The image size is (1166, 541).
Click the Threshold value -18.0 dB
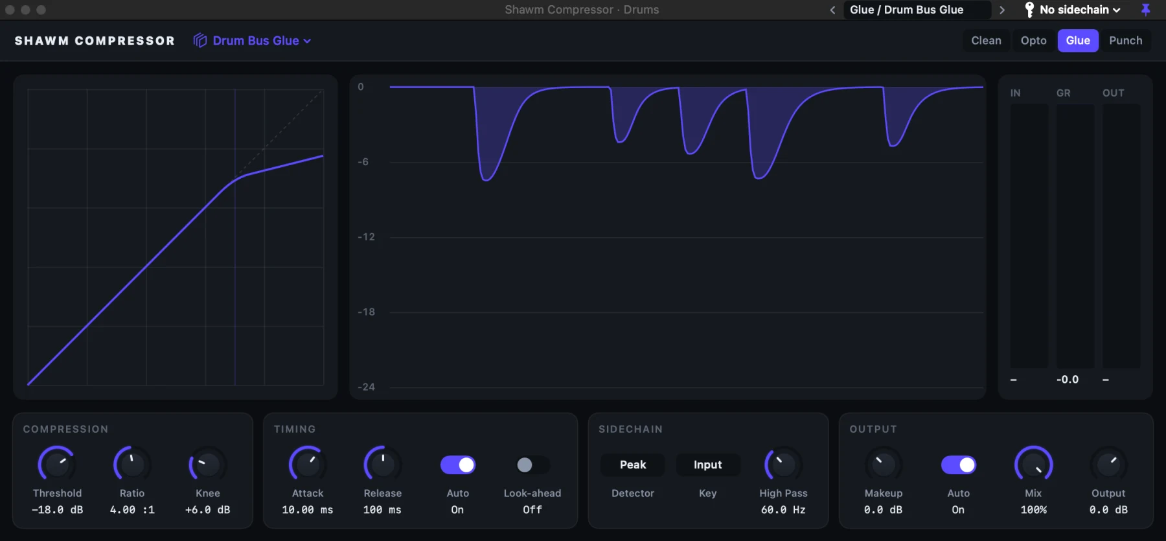[58, 510]
